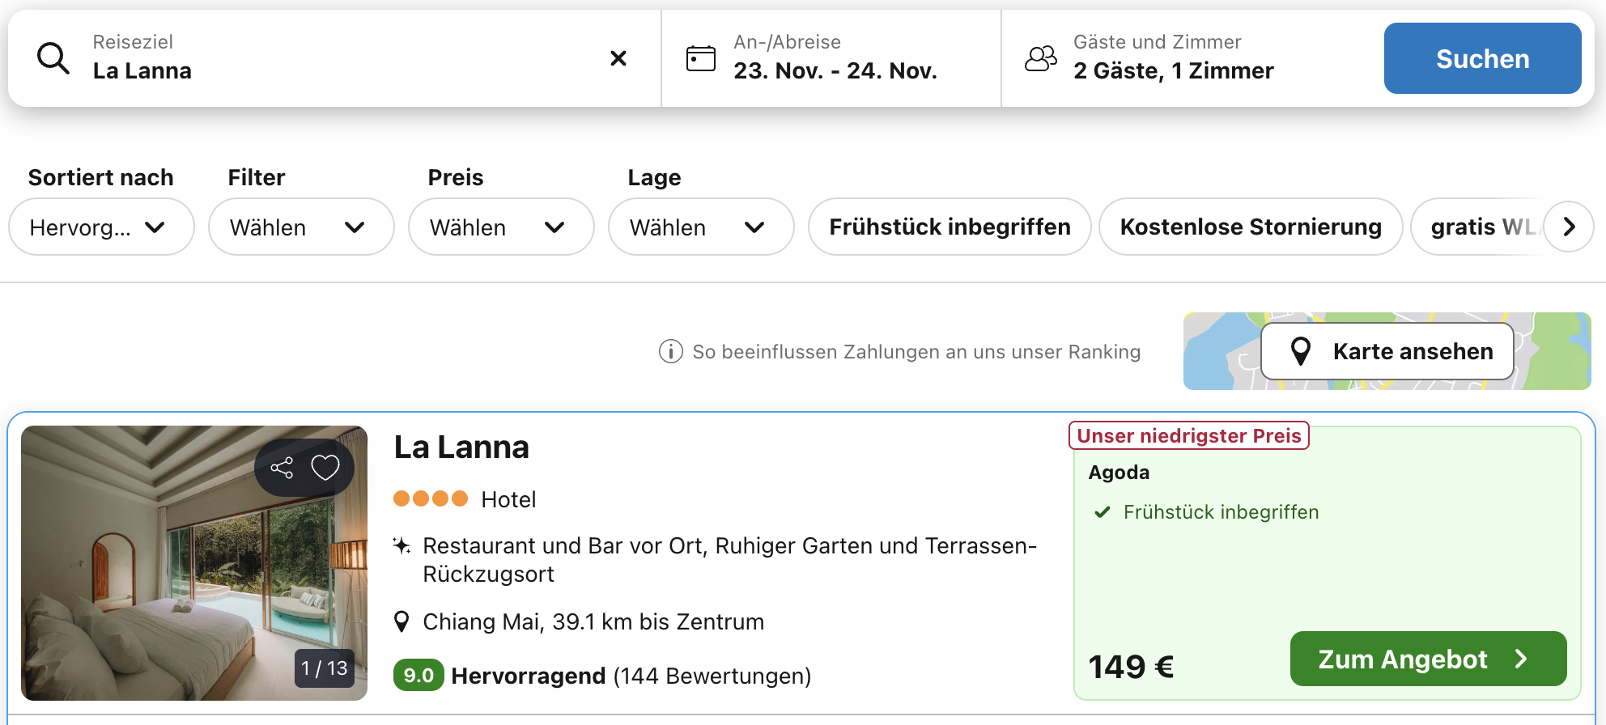Open the calendar date picker icon
This screenshot has height=725, width=1606.
coord(700,58)
